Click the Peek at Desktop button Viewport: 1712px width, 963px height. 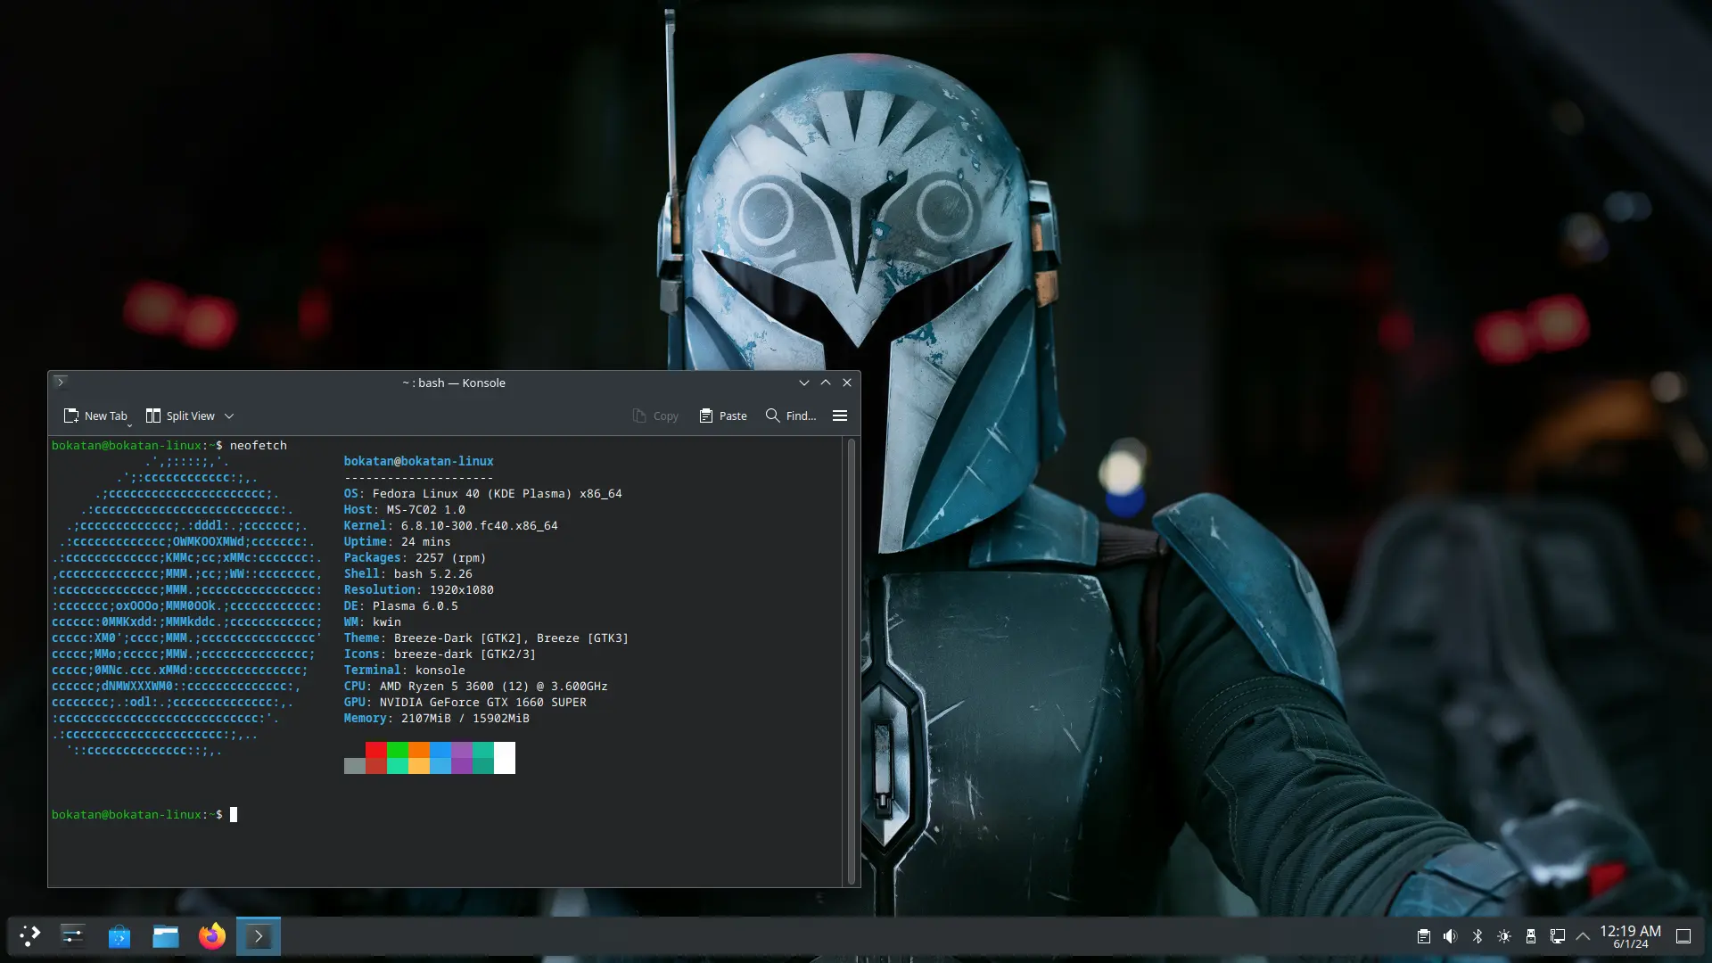tap(1683, 936)
